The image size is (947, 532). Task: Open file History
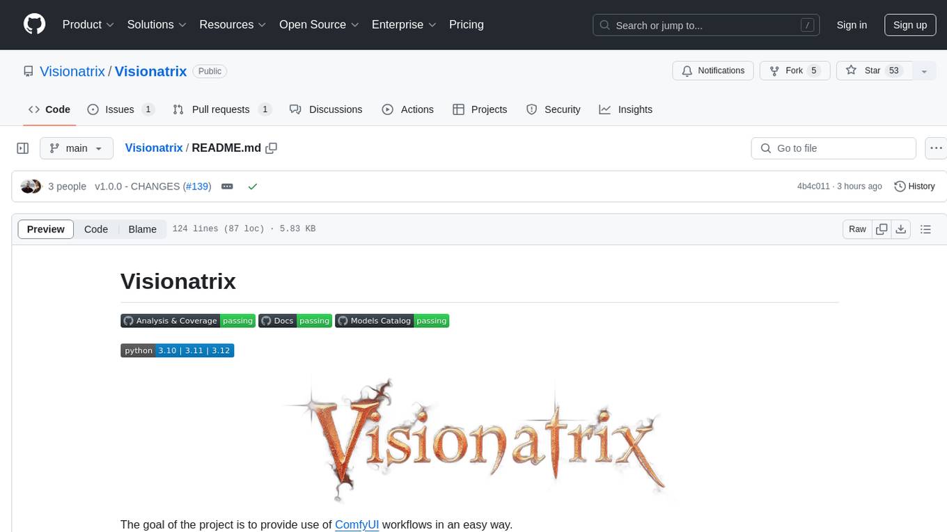pyautogui.click(x=914, y=187)
